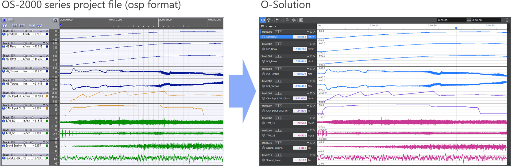Open the time range dropdown arrow
Screen dimensions: 511x166
click(502, 20)
